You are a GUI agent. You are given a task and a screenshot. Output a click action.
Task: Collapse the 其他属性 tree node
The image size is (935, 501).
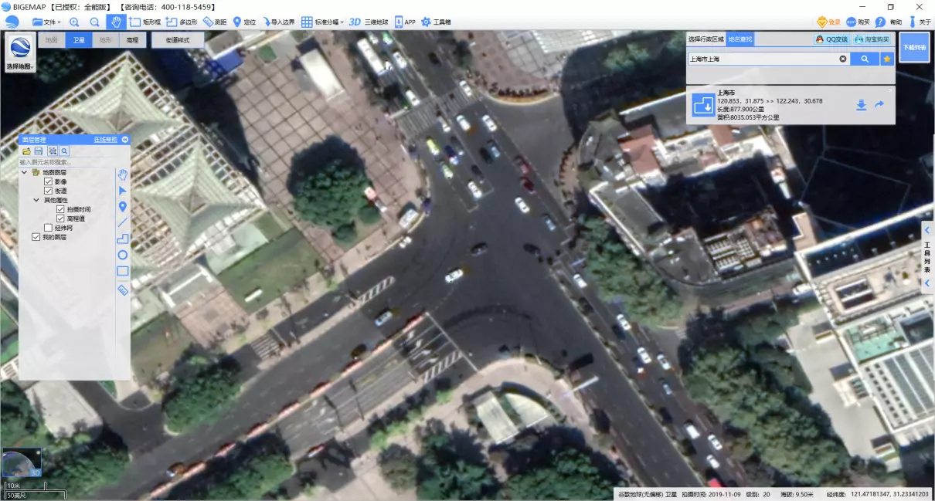click(36, 200)
